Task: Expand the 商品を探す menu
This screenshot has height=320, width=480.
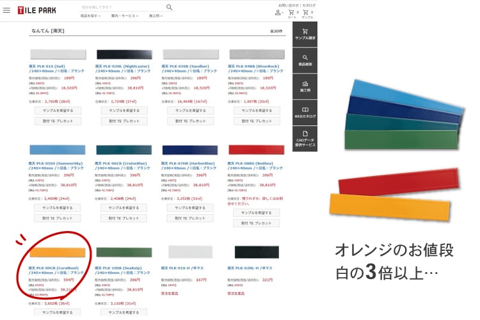Action: coord(90,16)
